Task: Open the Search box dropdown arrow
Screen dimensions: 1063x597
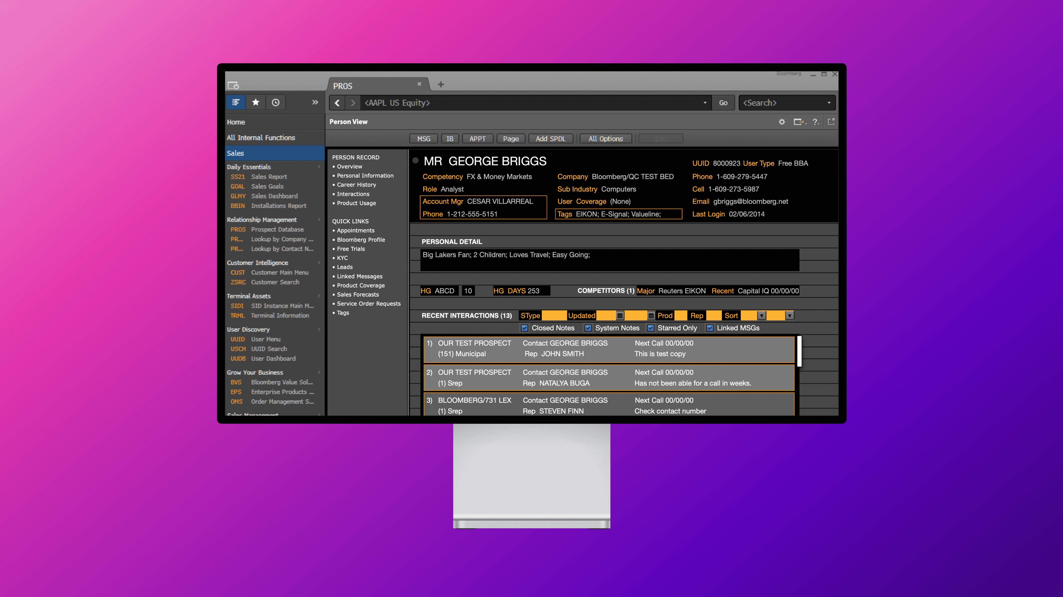Action: (x=829, y=103)
